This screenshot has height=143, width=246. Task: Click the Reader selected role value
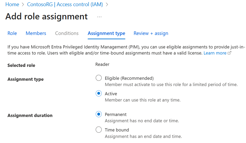pyautogui.click(x=102, y=64)
